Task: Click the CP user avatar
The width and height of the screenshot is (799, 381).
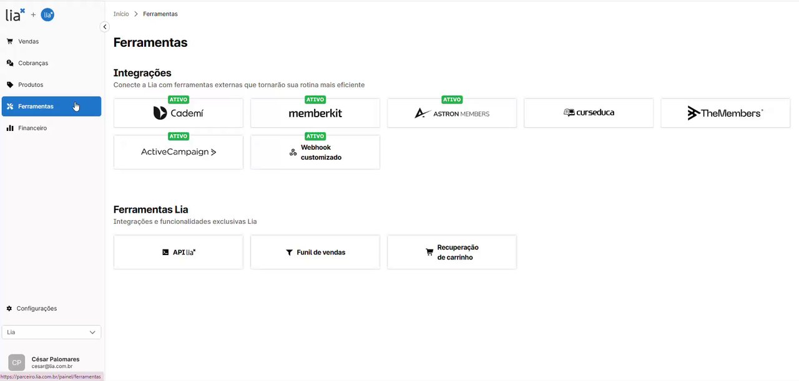Action: pyautogui.click(x=17, y=362)
